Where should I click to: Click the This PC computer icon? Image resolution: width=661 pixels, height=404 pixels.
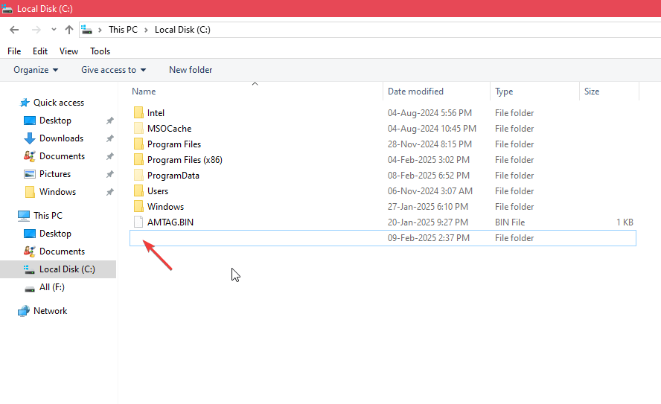24,216
